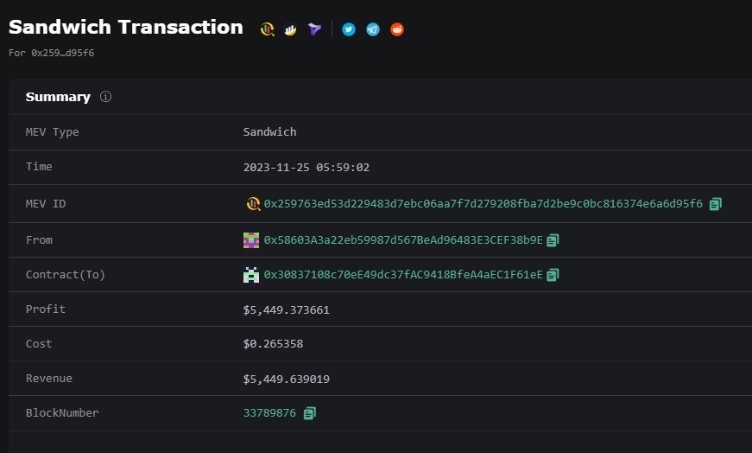
Task: Click the purple arrow icon in the header
Action: [x=315, y=29]
